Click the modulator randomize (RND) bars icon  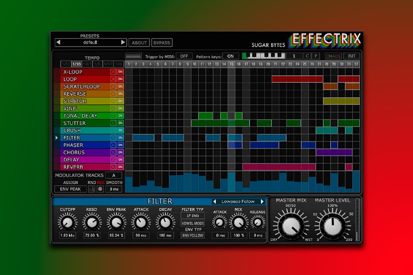92,189
